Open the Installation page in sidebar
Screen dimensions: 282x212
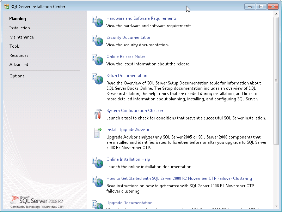pos(20,28)
